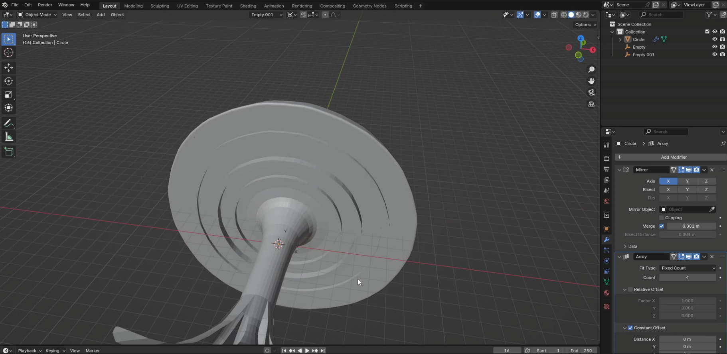Activate the Rotate tool
Viewport: 727px width, 354px height.
(x=9, y=81)
